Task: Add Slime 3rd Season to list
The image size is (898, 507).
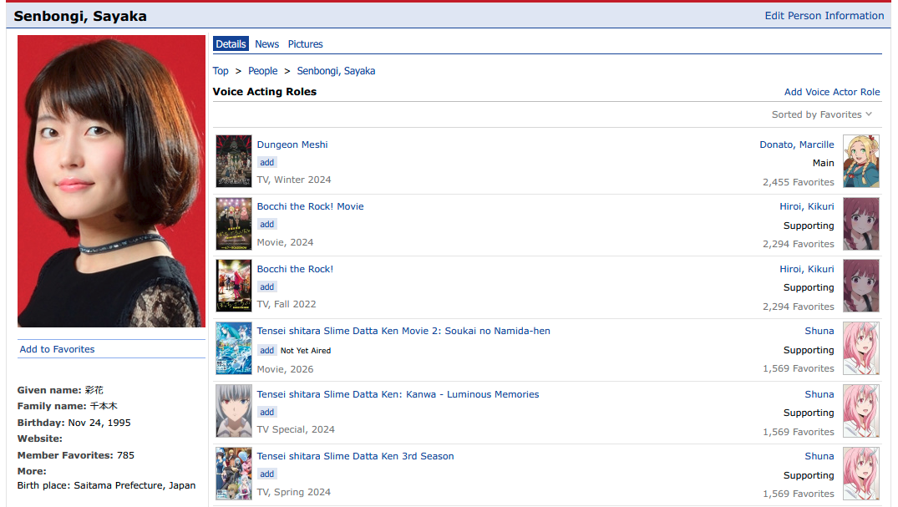Action: pyautogui.click(x=266, y=474)
